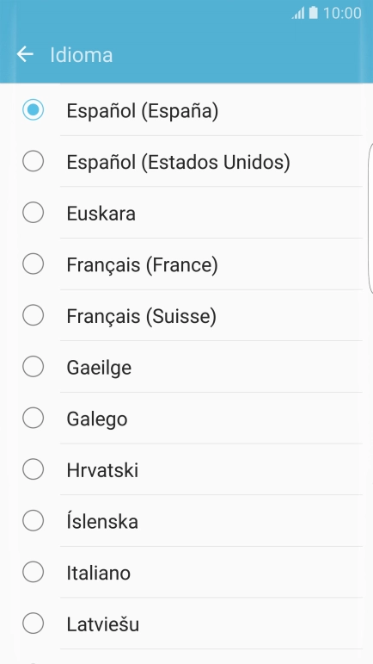
Task: Pick the Galego radio button
Action: click(33, 418)
